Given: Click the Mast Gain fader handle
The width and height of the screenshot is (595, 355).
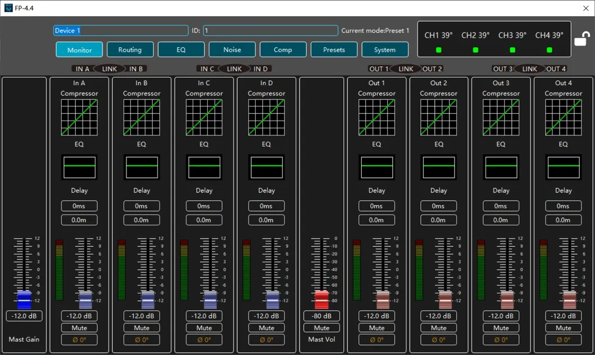Looking at the screenshot, I should pos(24,301).
